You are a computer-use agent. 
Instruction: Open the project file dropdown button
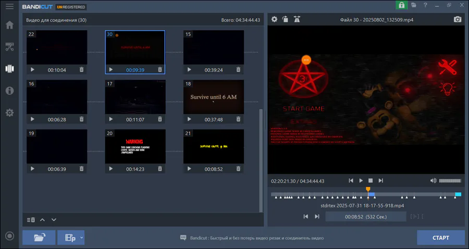pos(71,238)
